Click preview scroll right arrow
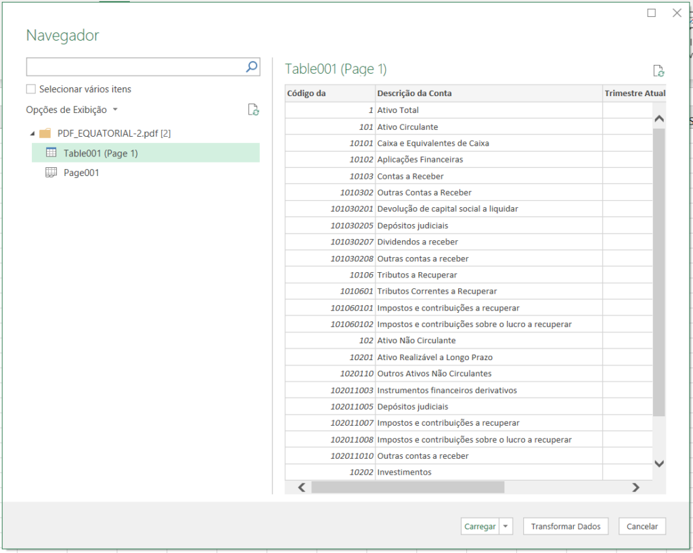 point(635,487)
